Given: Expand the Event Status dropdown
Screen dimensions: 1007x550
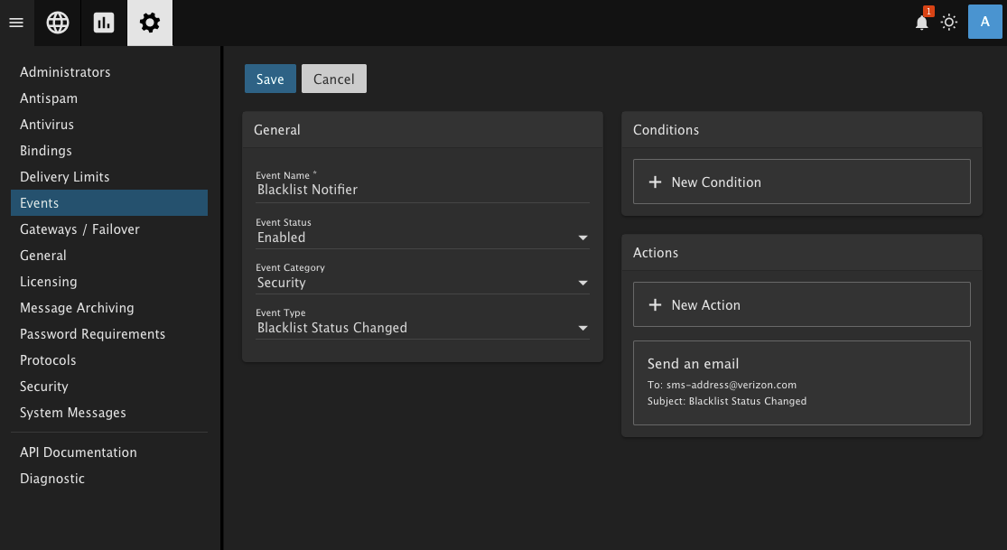Looking at the screenshot, I should (583, 238).
